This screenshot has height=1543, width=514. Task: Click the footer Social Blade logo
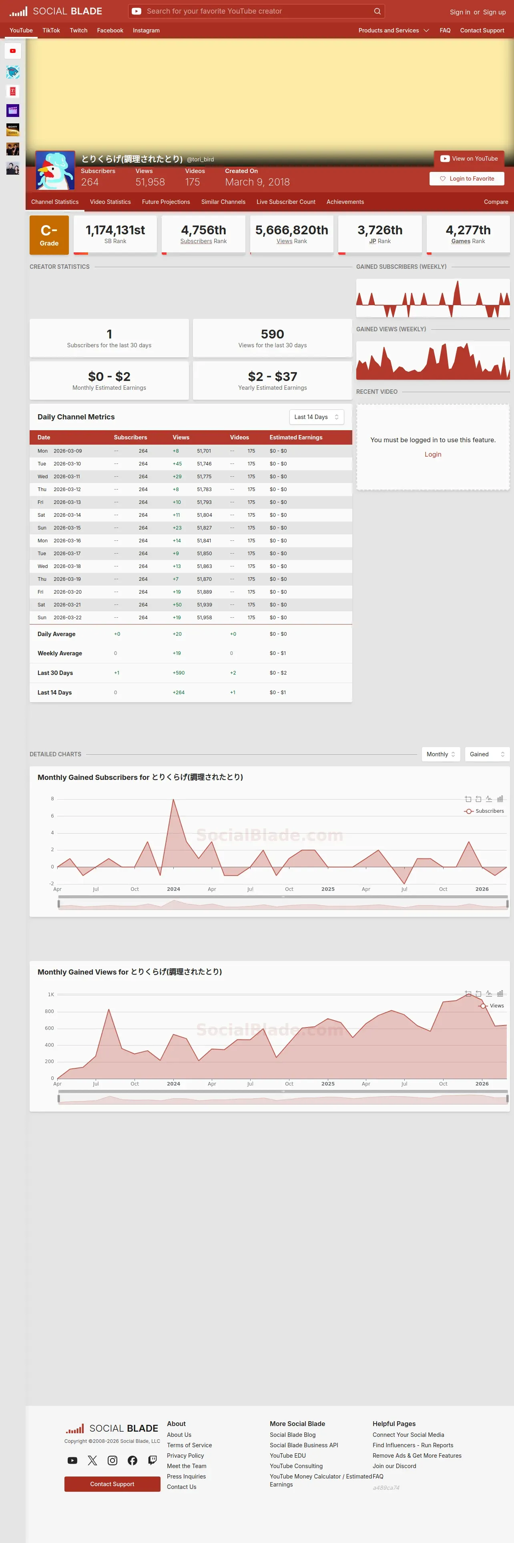(112, 1428)
